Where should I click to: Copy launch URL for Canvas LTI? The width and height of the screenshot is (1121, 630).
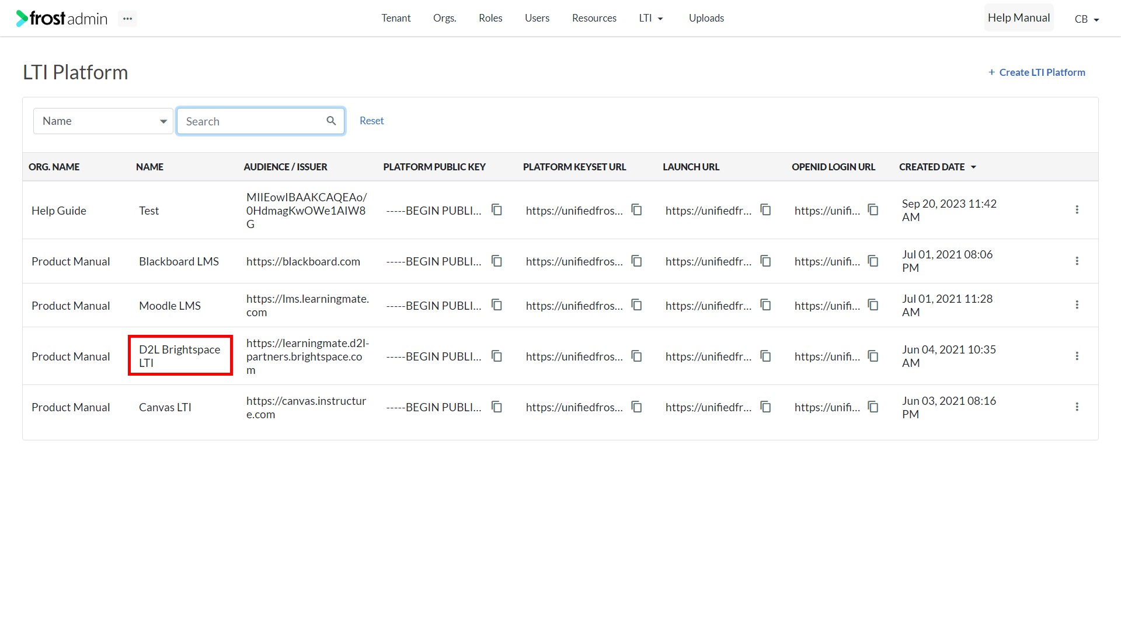(x=766, y=407)
